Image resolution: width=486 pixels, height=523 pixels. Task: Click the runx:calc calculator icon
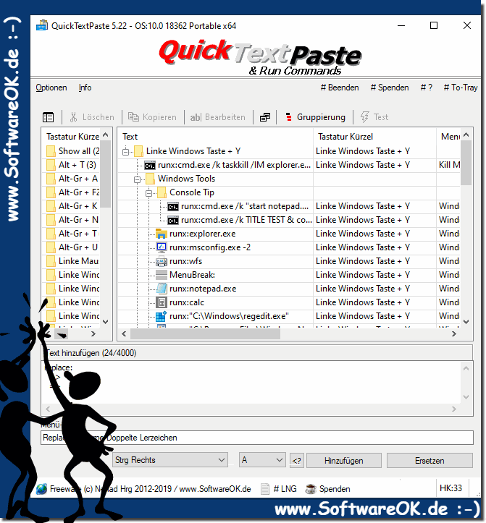coord(162,302)
